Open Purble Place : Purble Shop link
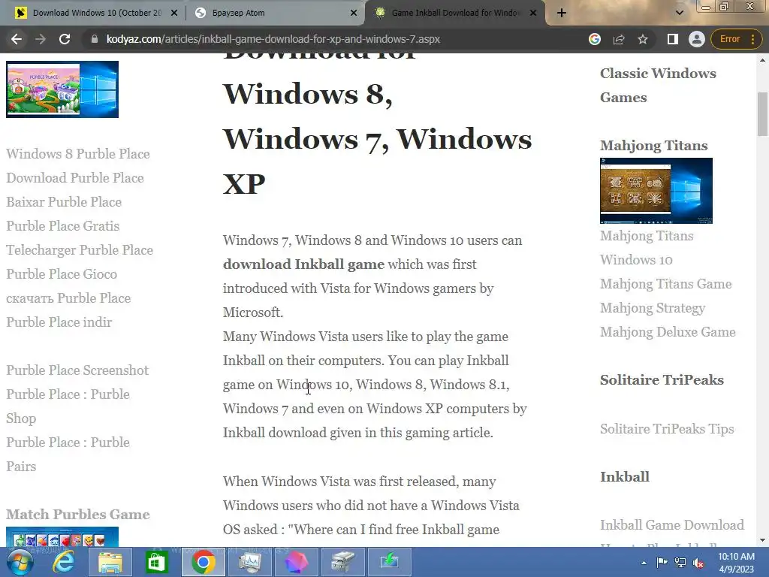 coord(68,406)
